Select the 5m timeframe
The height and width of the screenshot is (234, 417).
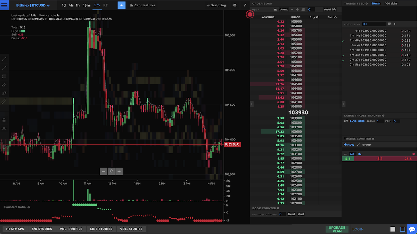click(x=97, y=5)
